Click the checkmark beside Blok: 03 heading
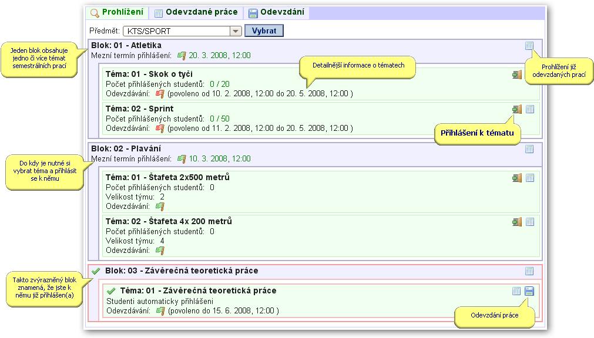Image resolution: width=594 pixels, height=338 pixels. coord(96,271)
